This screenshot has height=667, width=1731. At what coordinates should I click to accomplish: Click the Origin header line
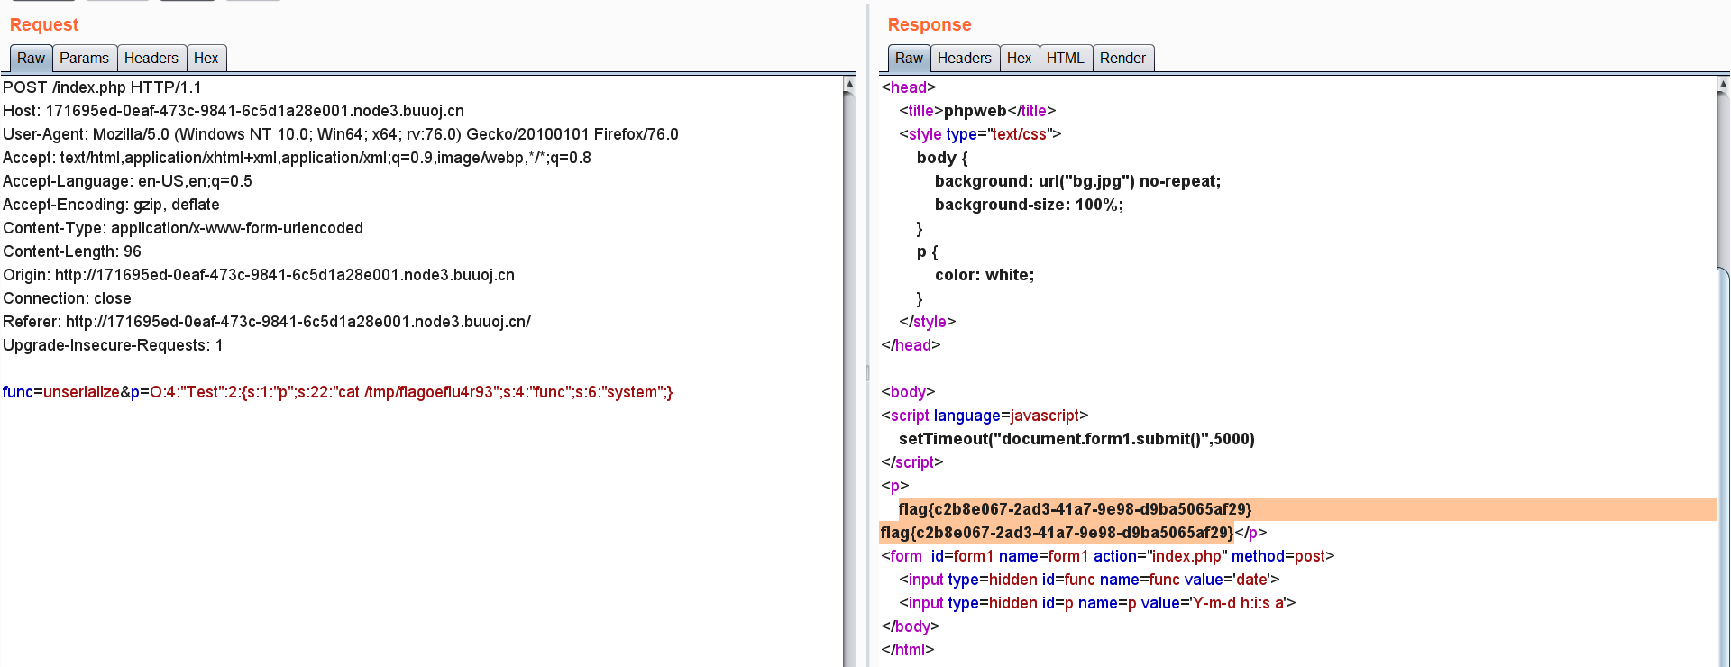[259, 275]
